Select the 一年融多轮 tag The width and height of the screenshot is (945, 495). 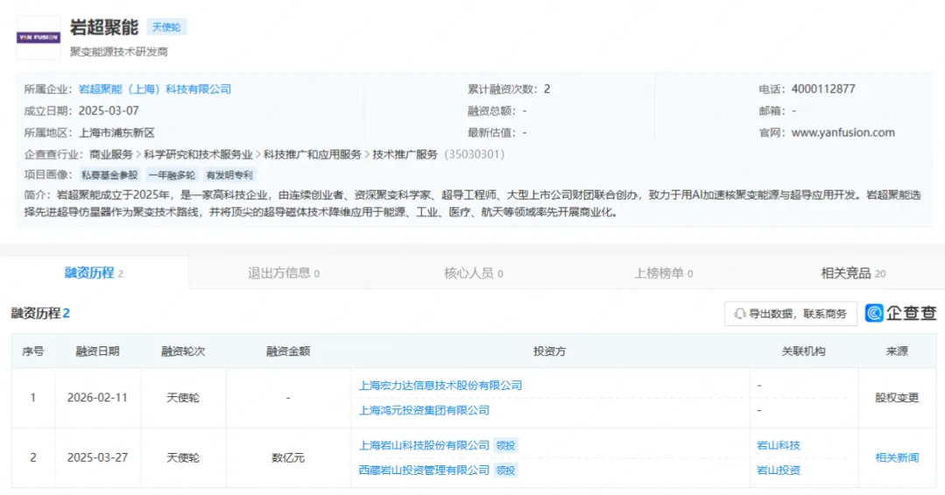click(x=171, y=175)
